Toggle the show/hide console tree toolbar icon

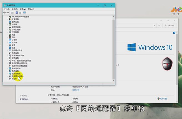[x=12, y=13]
